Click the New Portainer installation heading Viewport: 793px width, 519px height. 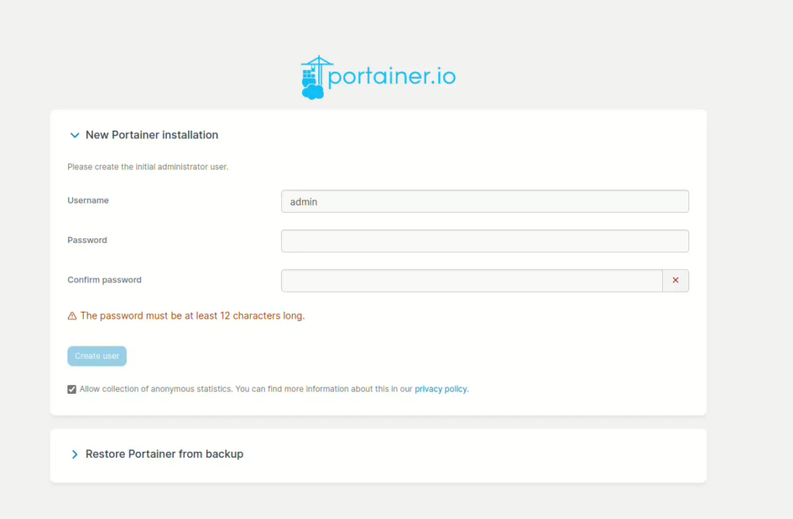click(x=152, y=135)
